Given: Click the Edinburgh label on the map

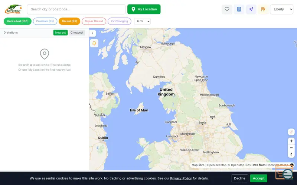Looking at the screenshot, I should click(x=168, y=43).
